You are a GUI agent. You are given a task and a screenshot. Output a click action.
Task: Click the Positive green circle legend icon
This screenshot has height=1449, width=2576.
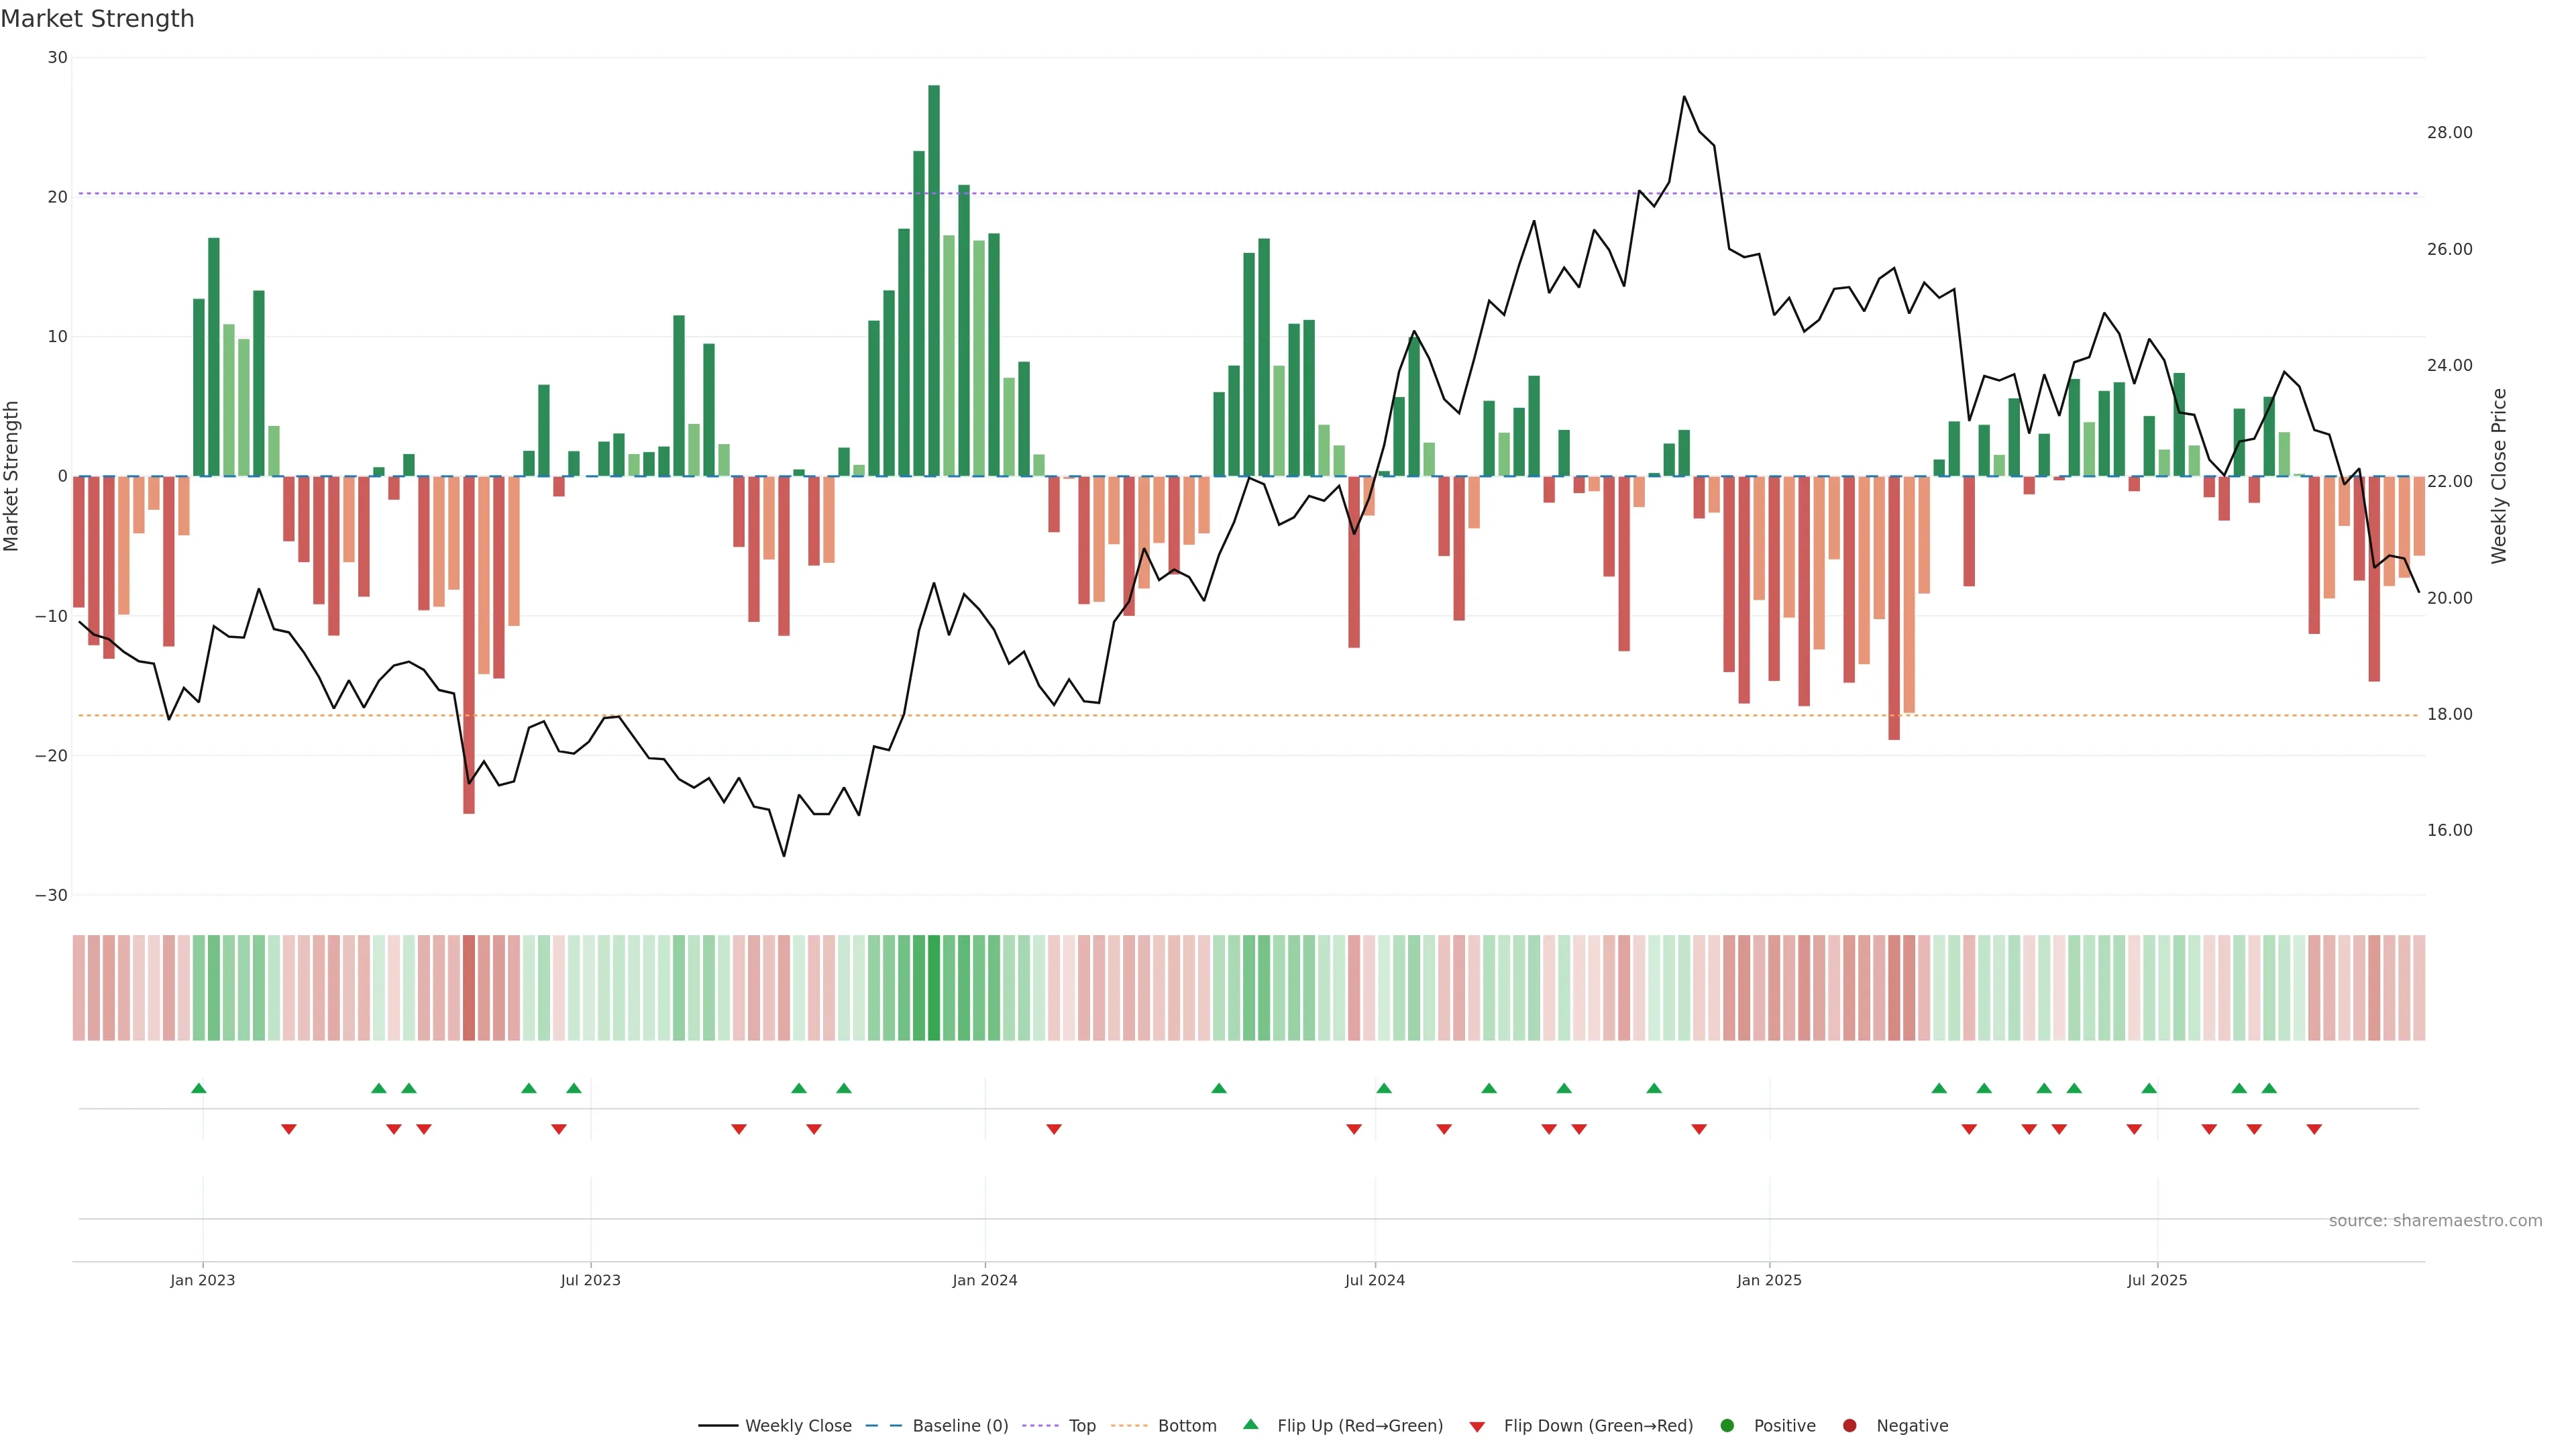tap(1727, 1426)
